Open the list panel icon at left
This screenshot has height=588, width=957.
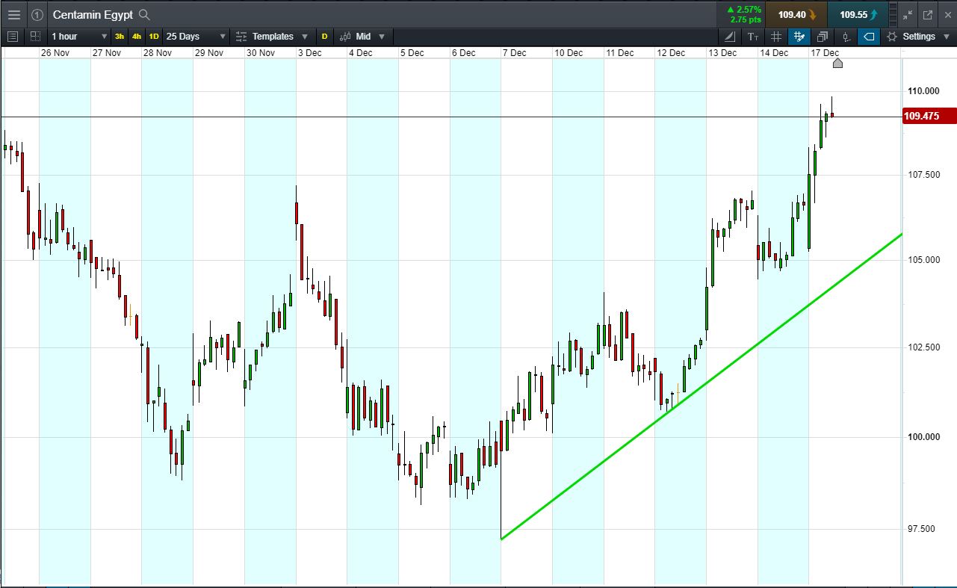click(12, 37)
